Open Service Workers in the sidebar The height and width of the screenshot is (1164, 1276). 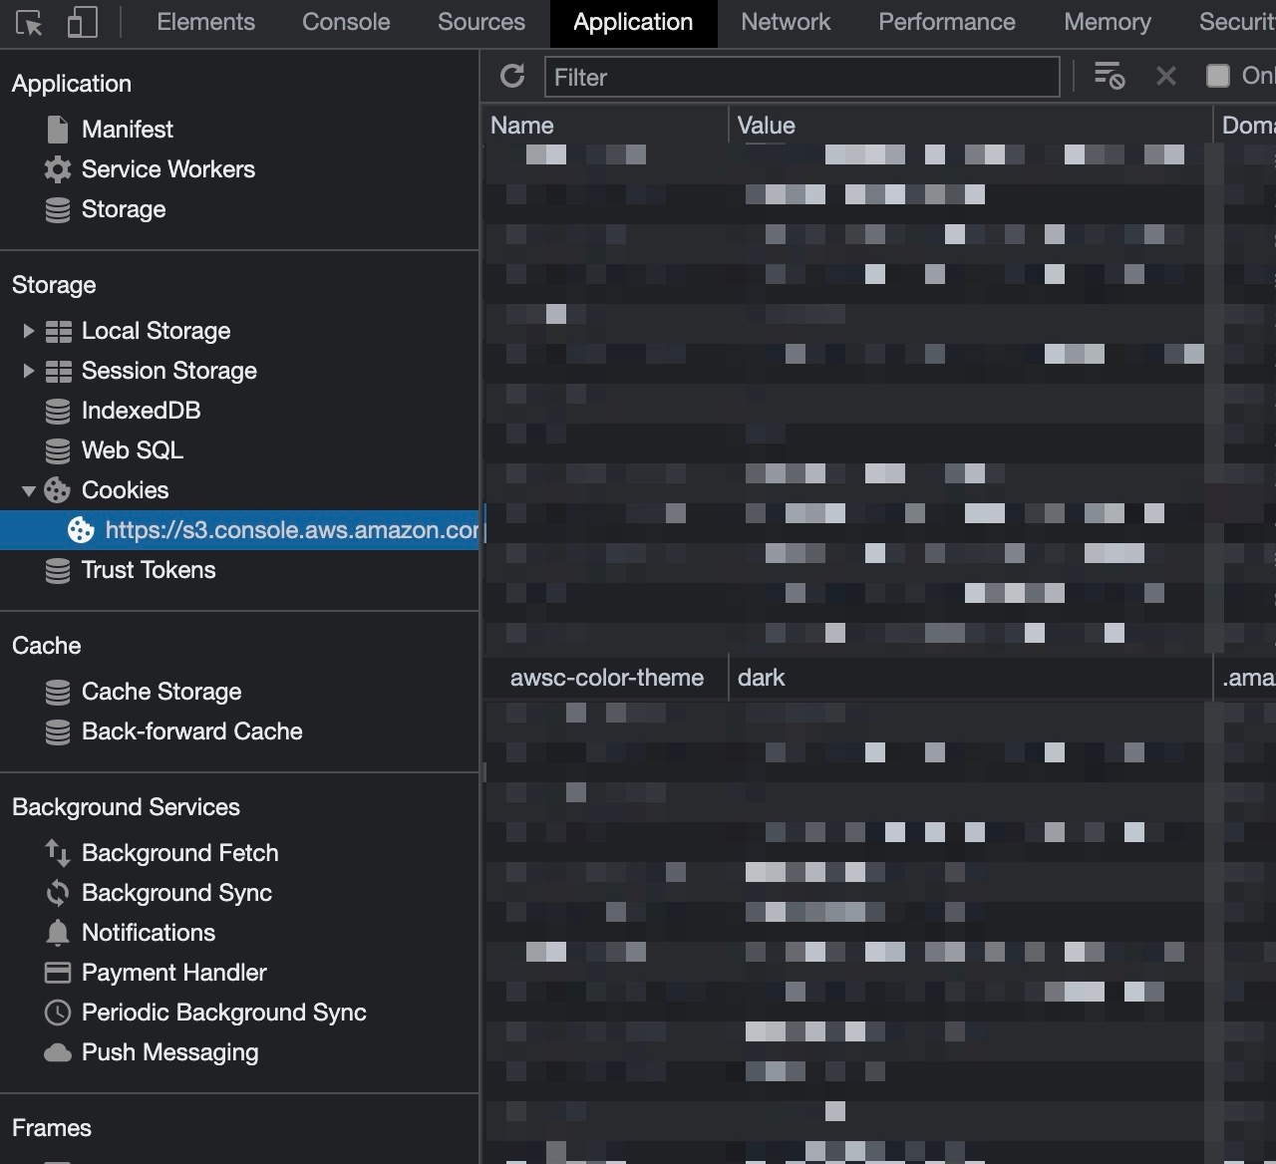[168, 169]
